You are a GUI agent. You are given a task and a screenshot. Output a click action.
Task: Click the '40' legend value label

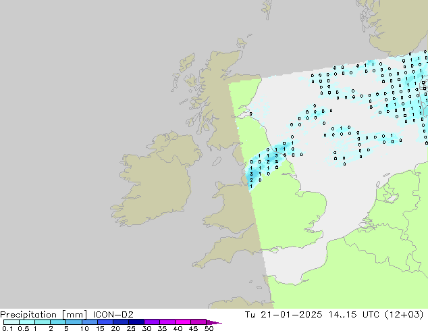[x=178, y=328]
